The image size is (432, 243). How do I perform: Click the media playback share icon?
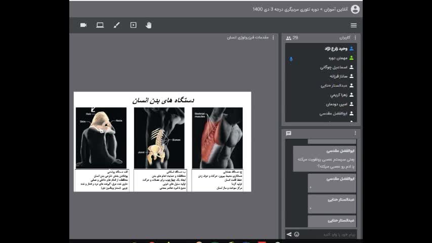pyautogui.click(x=133, y=25)
